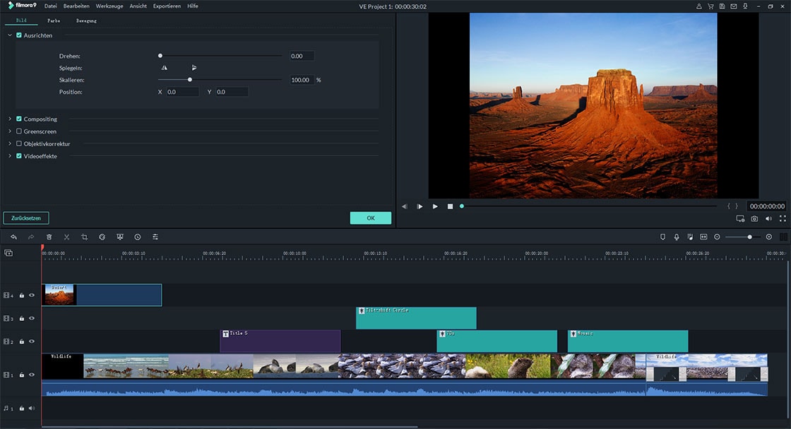Confirm with the OK button
The width and height of the screenshot is (791, 429).
pyautogui.click(x=371, y=218)
